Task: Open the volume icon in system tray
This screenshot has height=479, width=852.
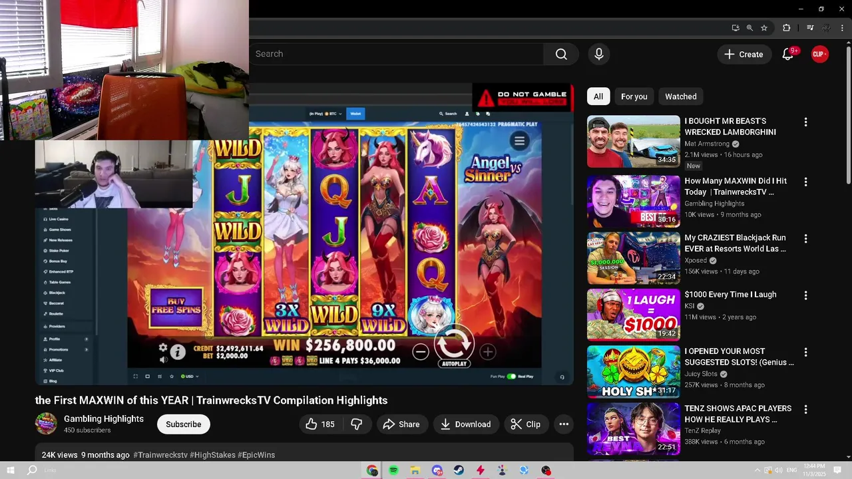Action: 779,470
